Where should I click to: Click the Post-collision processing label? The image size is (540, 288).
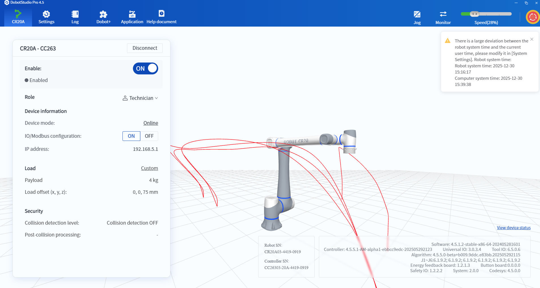(53, 235)
